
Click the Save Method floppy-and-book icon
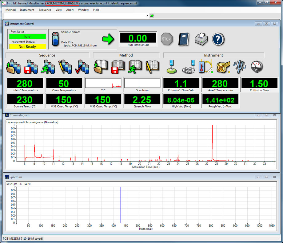(x=118, y=67)
